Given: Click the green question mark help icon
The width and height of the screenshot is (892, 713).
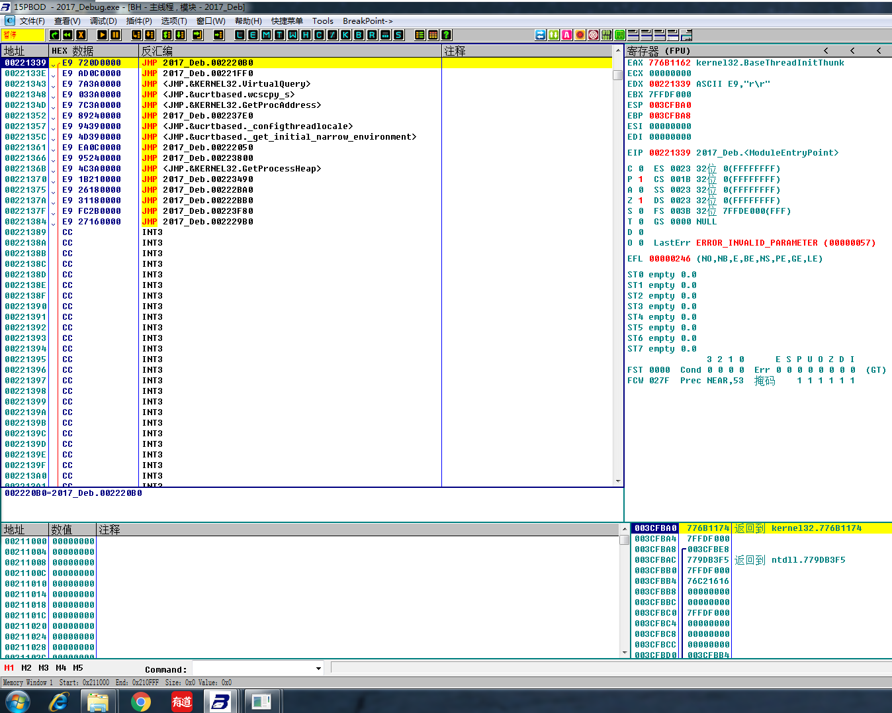Looking at the screenshot, I should [445, 34].
